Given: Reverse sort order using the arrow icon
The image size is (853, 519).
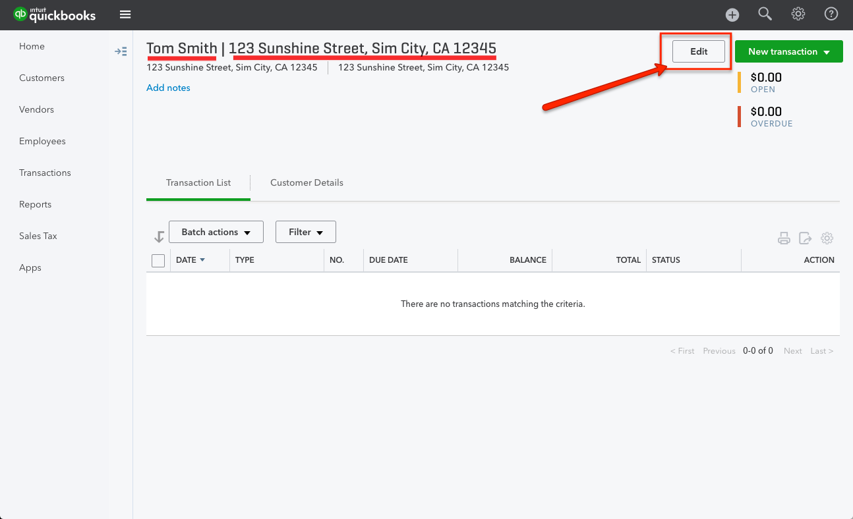Looking at the screenshot, I should [x=158, y=235].
